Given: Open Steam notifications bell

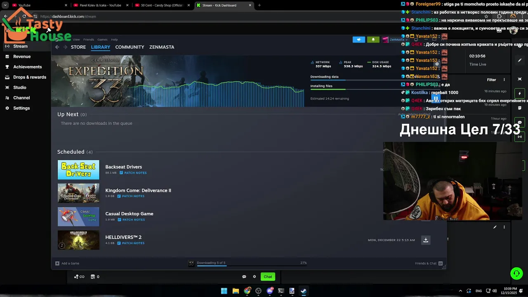Looking at the screenshot, I should click(373, 40).
